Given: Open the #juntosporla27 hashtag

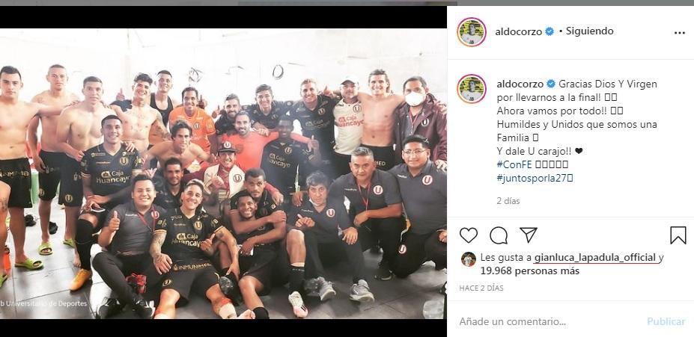Looking at the screenshot, I should point(532,178).
